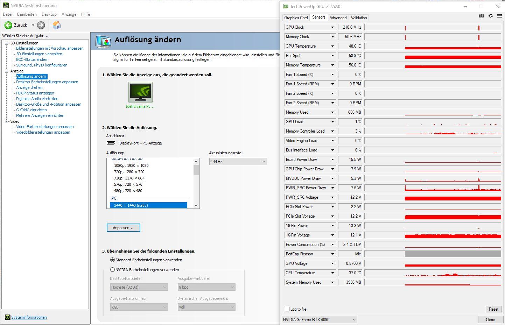505x325 pixels.
Task: Open the Zurück history dropdown arrow
Action: pos(33,25)
